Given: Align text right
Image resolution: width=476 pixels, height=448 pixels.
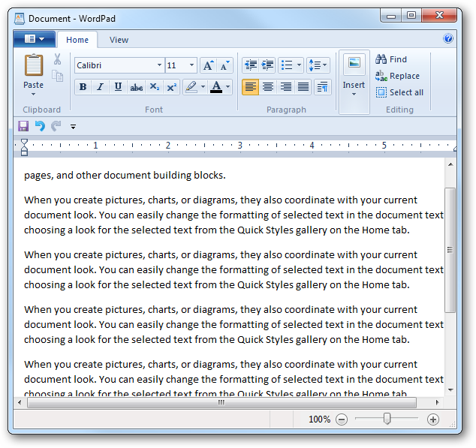Looking at the screenshot, I should (285, 87).
